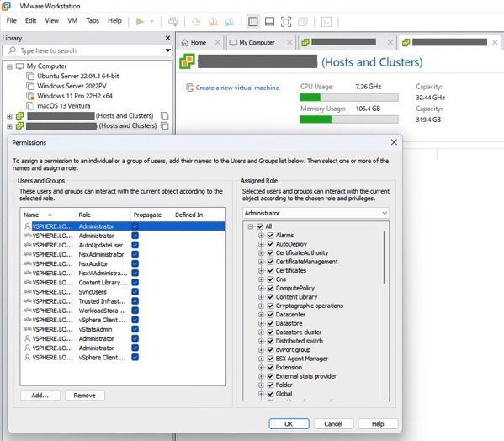Click the Take Snapshot toolbar icon
504x441 pixels.
196,22
